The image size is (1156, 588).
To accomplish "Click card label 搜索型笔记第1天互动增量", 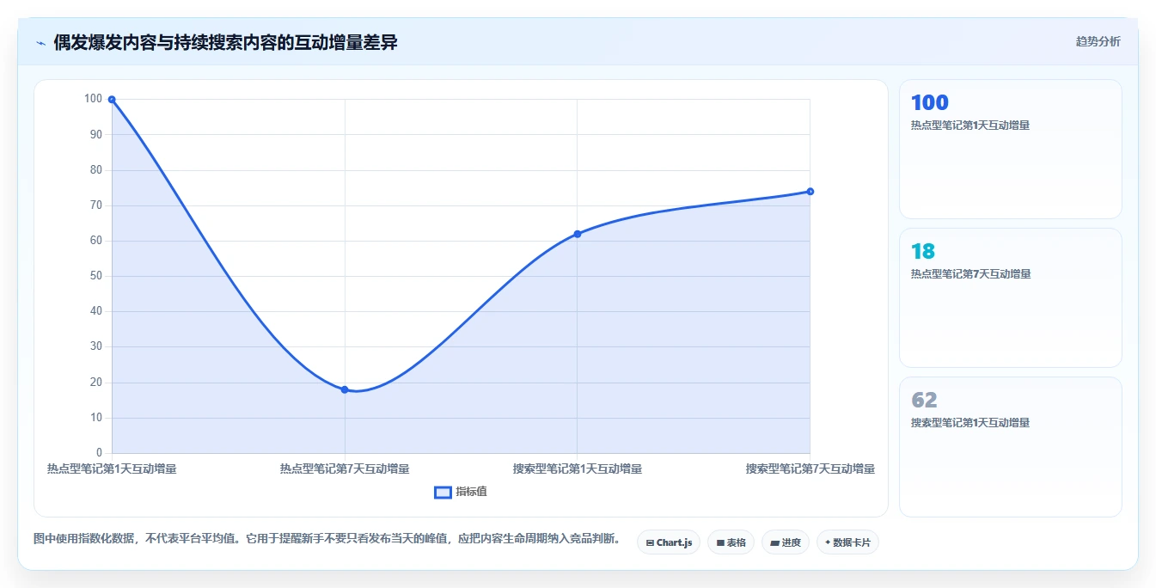I will click(970, 423).
